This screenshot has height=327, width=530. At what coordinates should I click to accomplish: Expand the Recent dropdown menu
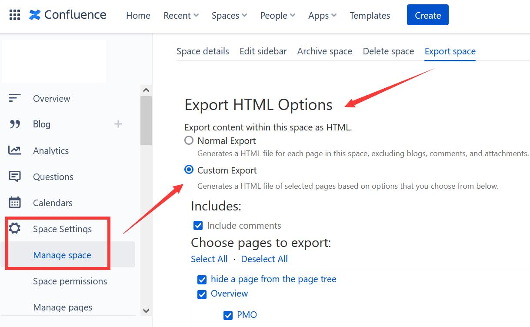[181, 16]
